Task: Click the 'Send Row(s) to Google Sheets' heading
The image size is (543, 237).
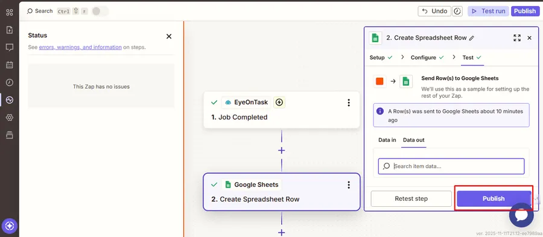Action: (x=460, y=78)
